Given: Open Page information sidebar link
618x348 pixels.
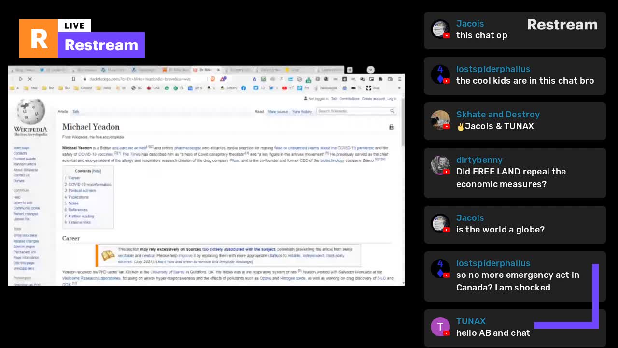Looking at the screenshot, I should pos(26,258).
